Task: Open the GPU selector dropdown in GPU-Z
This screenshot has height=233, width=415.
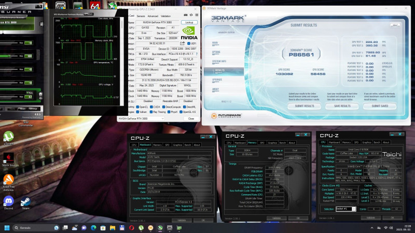Action: [141, 119]
